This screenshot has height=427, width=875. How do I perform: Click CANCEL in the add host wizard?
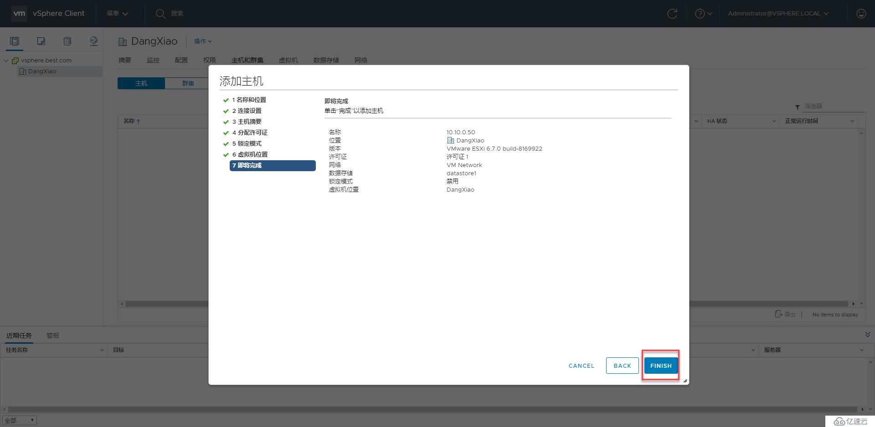(x=582, y=366)
